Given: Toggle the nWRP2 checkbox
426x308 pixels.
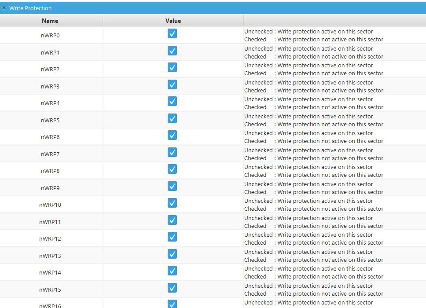Looking at the screenshot, I should pyautogui.click(x=172, y=67).
